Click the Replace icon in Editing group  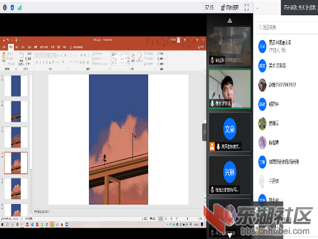[x=159, y=59]
